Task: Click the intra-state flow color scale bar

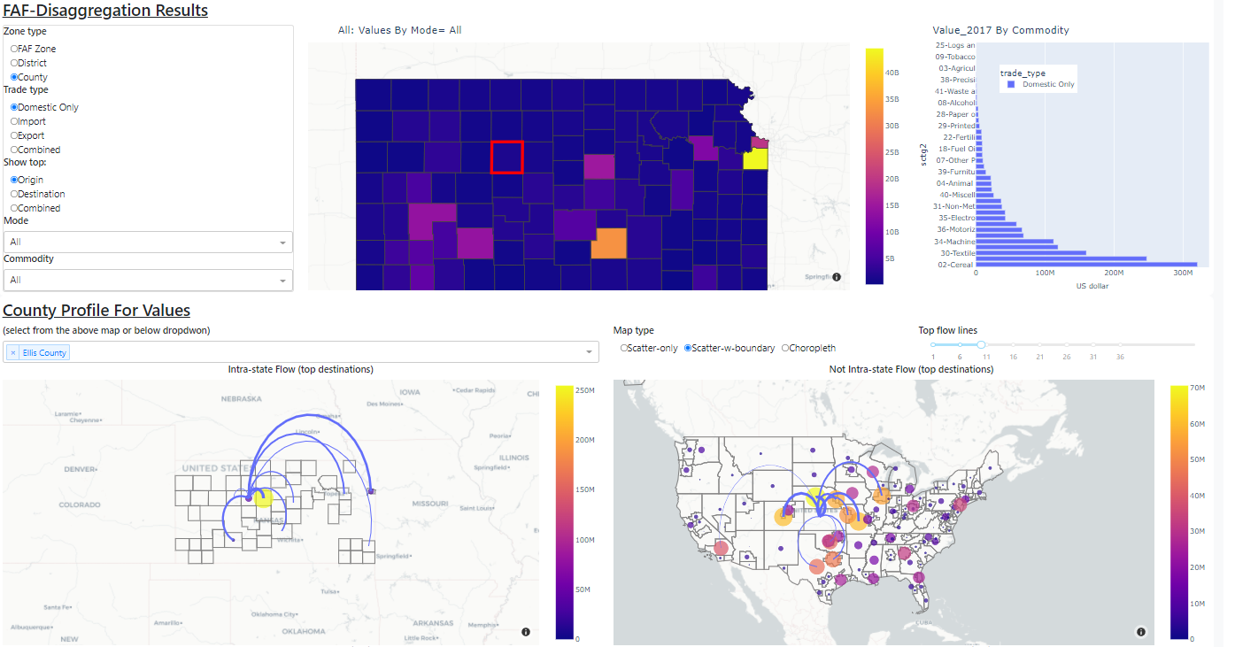Action: [565, 512]
